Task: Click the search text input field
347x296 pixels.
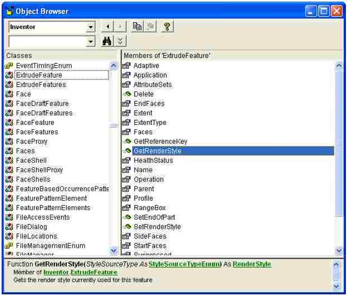Action: click(x=47, y=42)
